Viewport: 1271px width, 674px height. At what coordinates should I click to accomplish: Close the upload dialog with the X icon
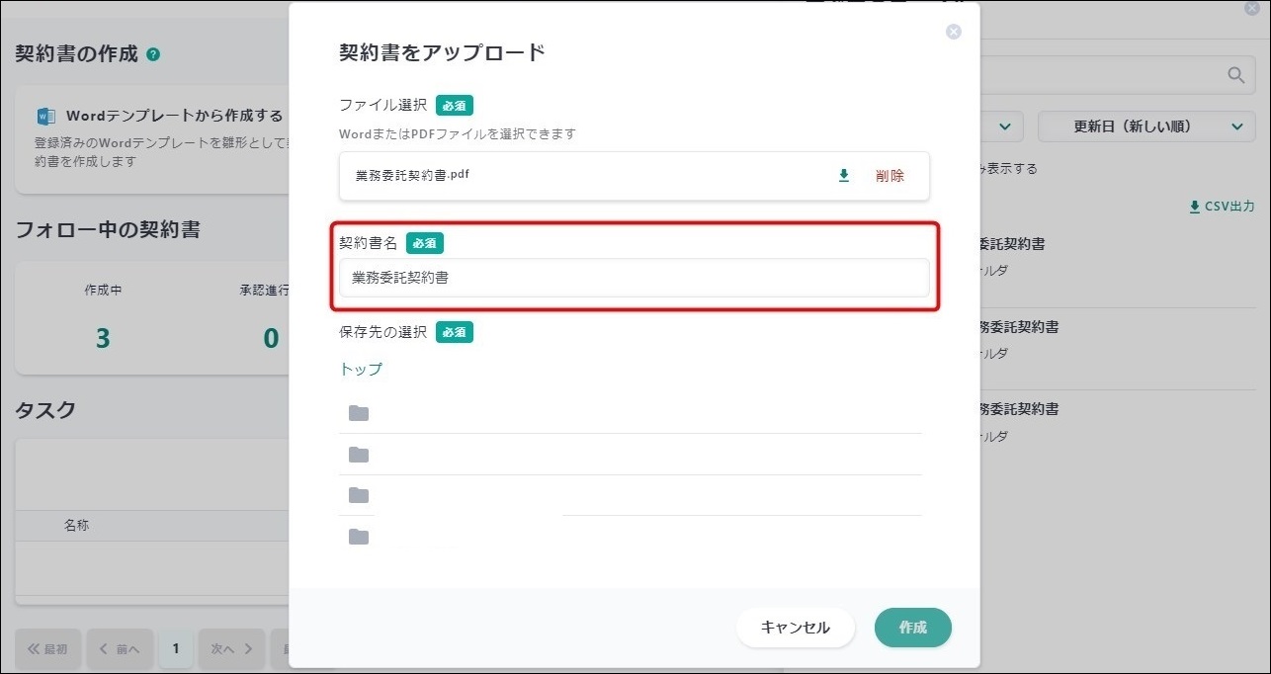coord(953,32)
